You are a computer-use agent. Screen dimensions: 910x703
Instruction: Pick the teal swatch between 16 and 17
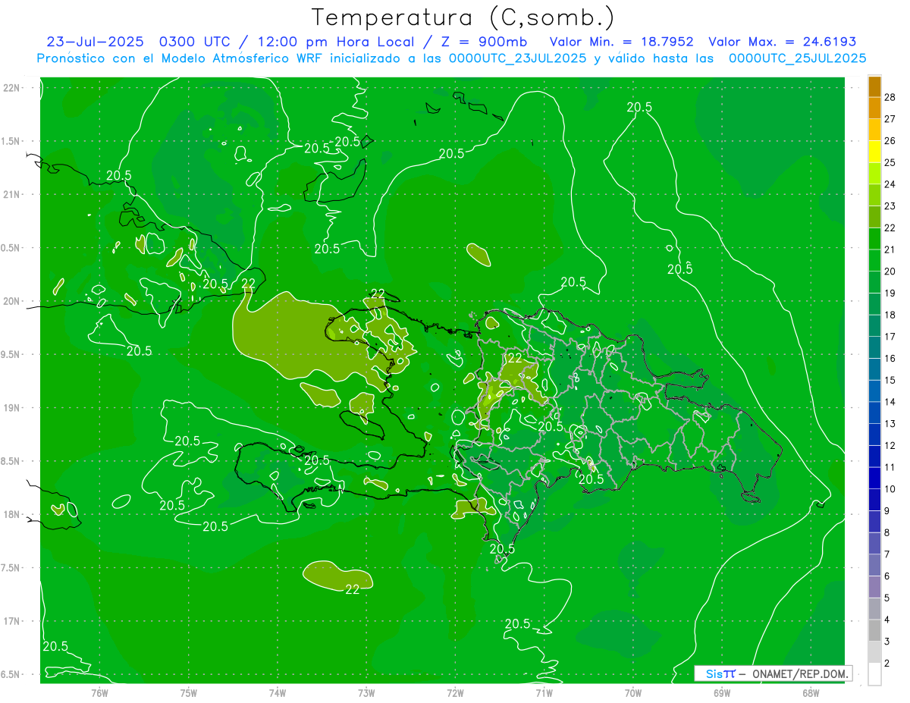(x=874, y=347)
